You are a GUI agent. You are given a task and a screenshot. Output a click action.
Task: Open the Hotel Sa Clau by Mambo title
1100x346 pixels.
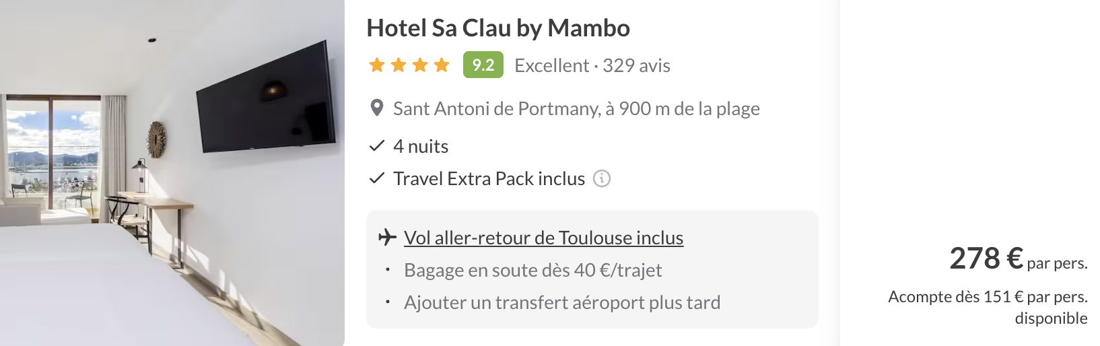click(498, 28)
